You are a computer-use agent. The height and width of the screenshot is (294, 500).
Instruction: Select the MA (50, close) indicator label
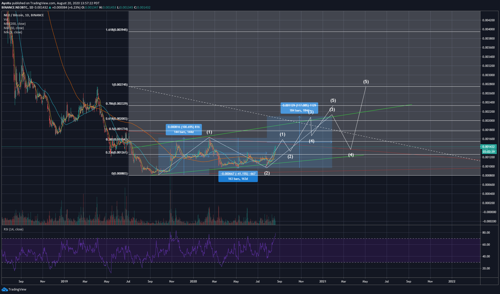point(14,28)
